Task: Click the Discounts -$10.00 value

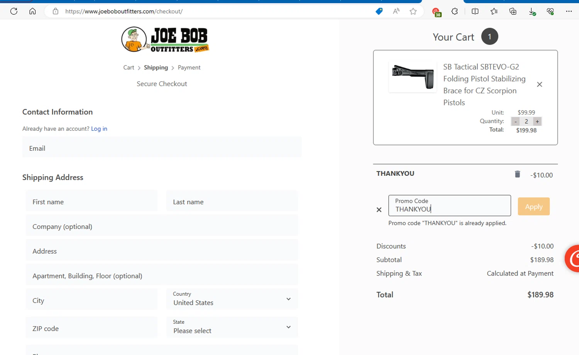Action: tap(542, 246)
